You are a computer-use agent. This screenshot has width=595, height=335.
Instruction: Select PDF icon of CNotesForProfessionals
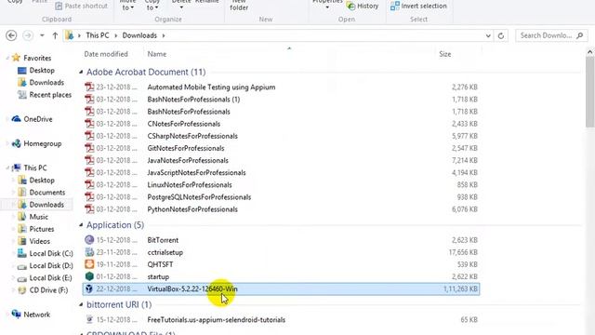tap(89, 124)
